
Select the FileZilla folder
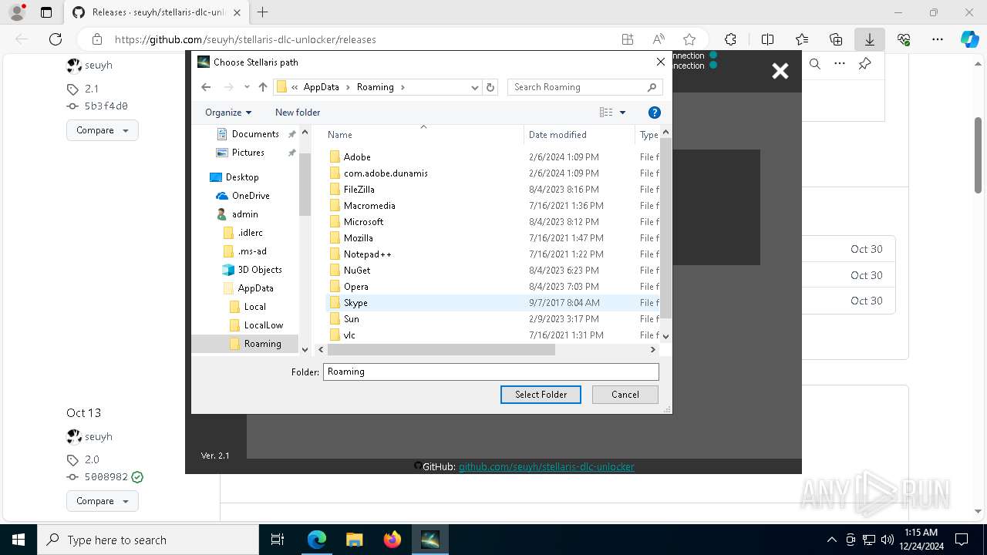coord(359,189)
